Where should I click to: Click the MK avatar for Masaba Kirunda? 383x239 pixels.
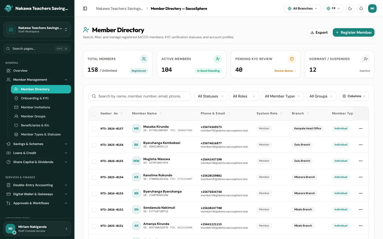pyautogui.click(x=136, y=129)
